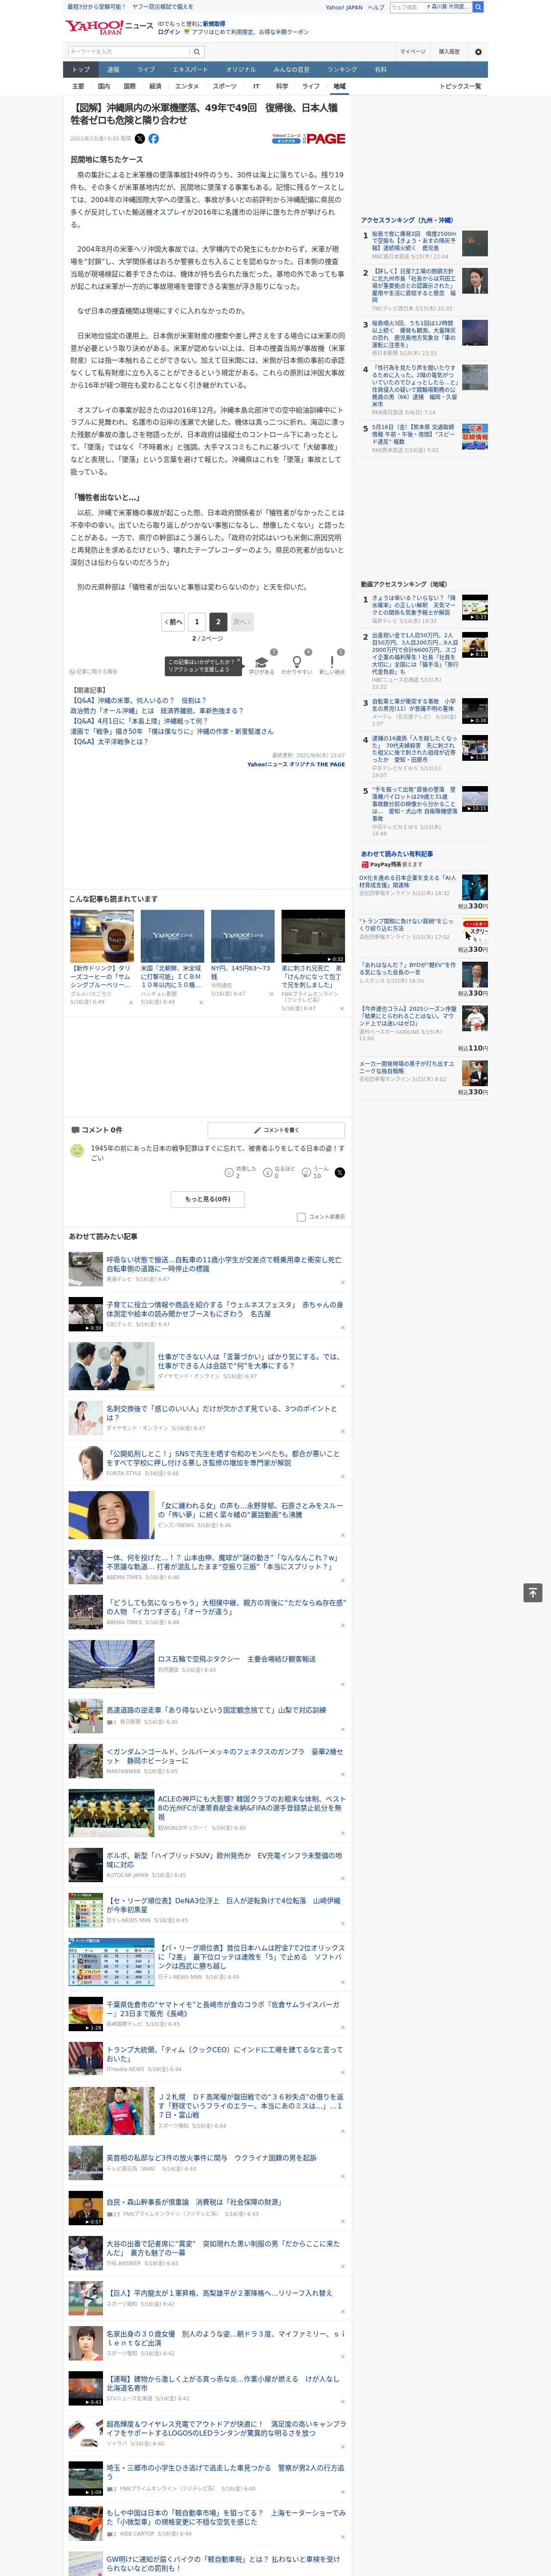Open the 'トランプ大統領、ティム・クックCEO' article

tap(224, 2054)
